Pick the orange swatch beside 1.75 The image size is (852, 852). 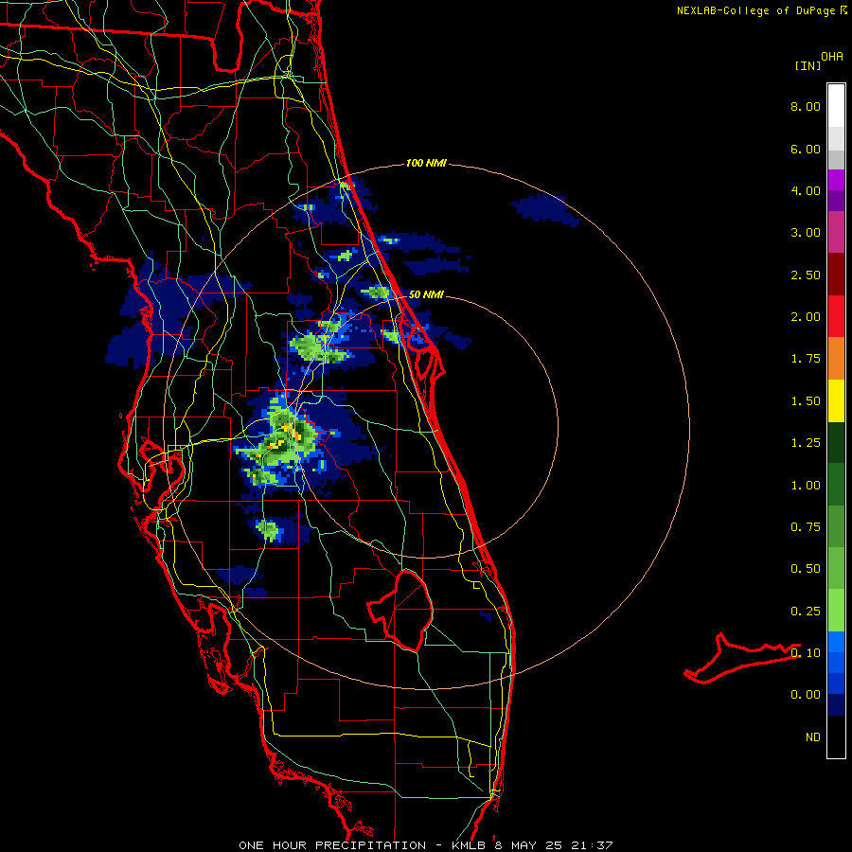pos(836,359)
